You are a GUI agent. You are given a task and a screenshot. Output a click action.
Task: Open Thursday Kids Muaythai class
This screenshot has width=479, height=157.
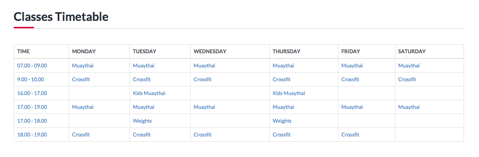[289, 93]
